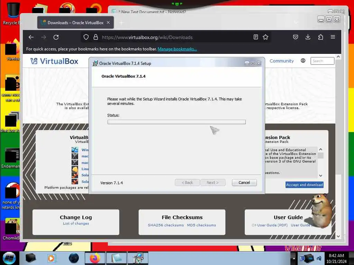Image resolution: width=354 pixels, height=265 pixels.
Task: Open the Firefox downloads arrow icon
Action: (308, 37)
